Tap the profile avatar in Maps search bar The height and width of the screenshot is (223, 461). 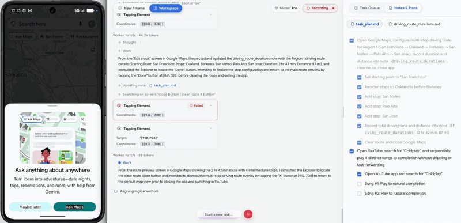pos(92,24)
